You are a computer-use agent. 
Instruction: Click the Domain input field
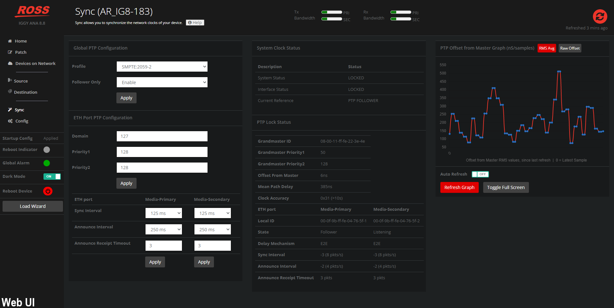pos(162,136)
